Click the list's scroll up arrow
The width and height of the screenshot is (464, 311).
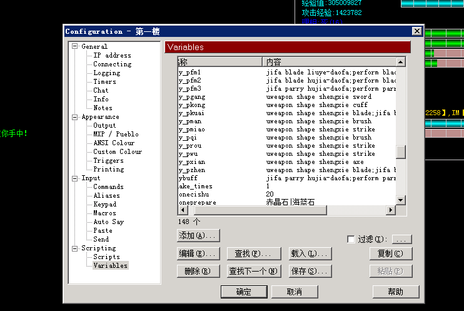pyautogui.click(x=401, y=62)
